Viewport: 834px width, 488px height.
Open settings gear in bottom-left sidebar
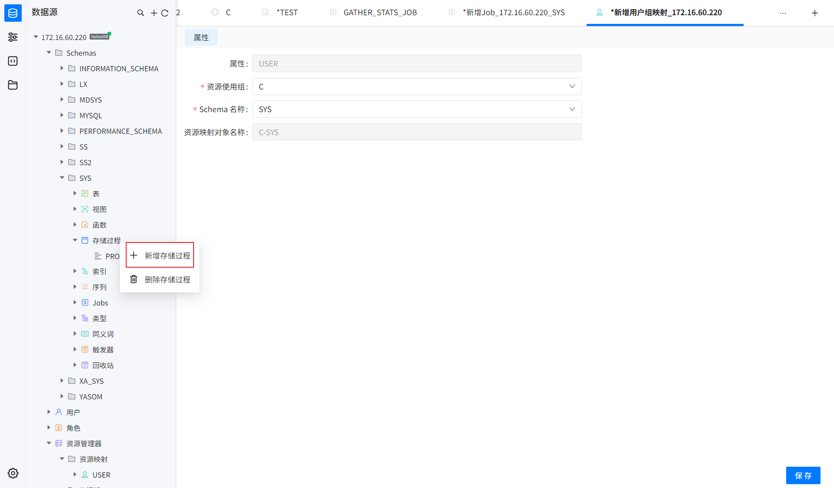click(x=13, y=473)
